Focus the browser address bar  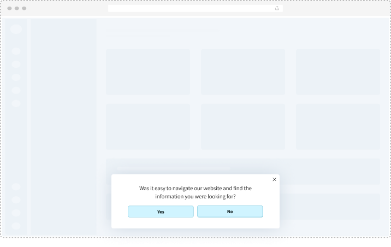coord(191,8)
